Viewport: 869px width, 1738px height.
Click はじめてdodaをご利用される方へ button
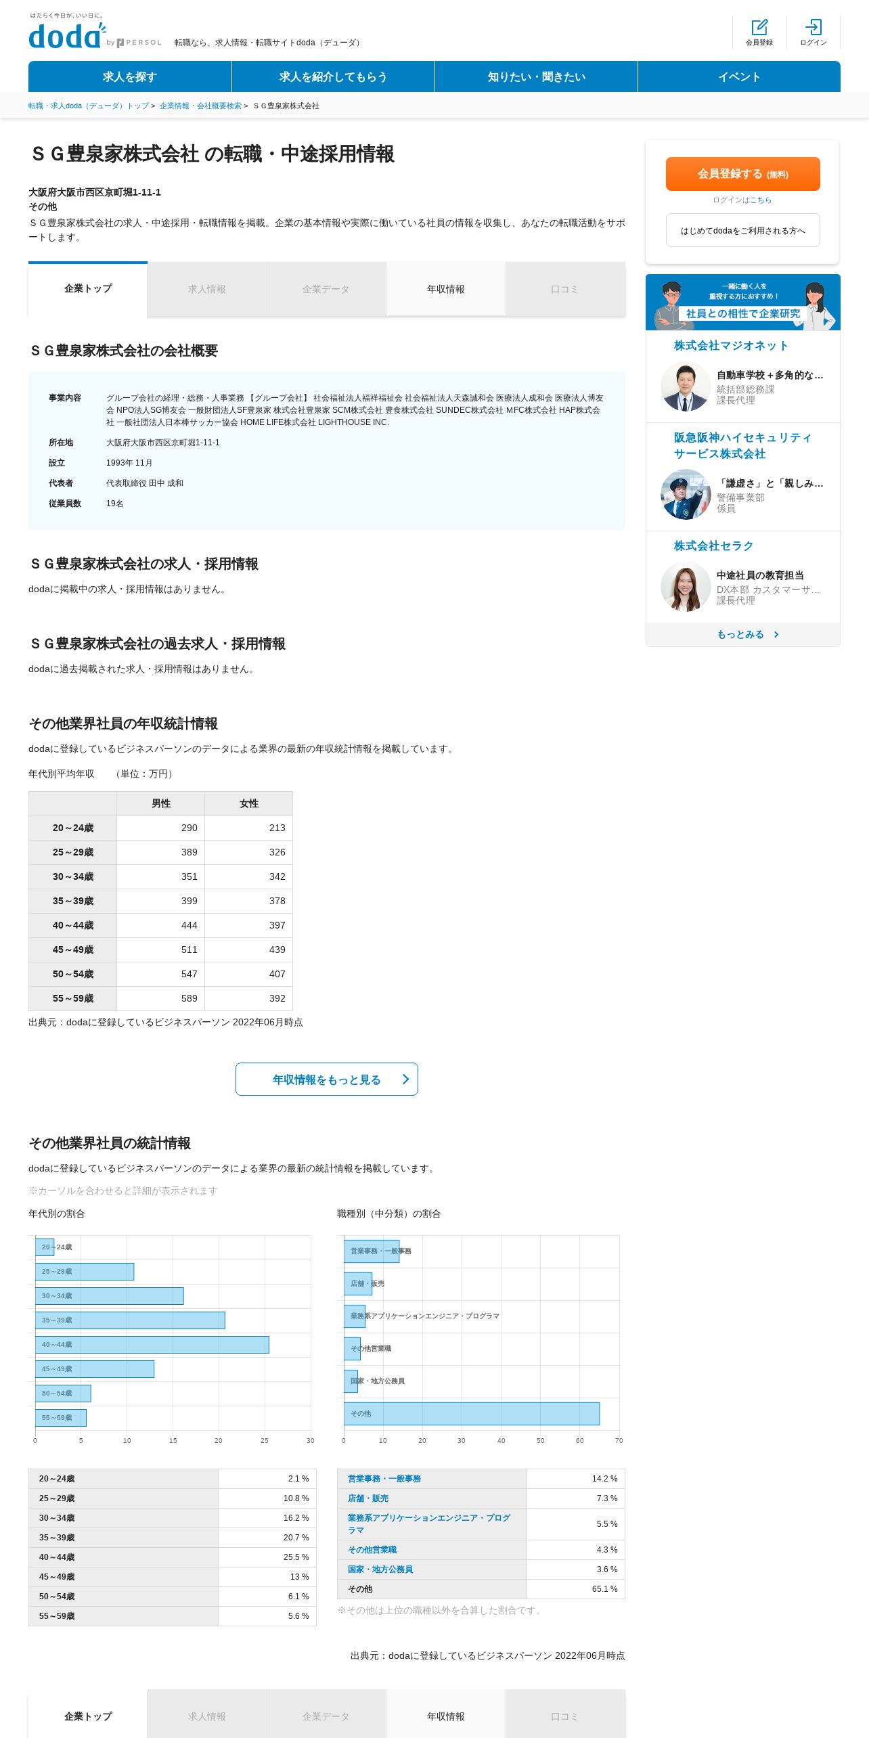click(x=742, y=230)
